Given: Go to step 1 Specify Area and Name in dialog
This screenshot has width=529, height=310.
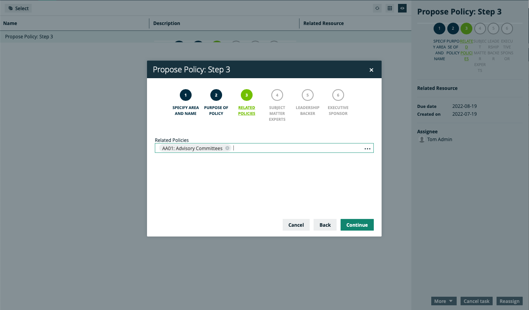Looking at the screenshot, I should point(186,95).
